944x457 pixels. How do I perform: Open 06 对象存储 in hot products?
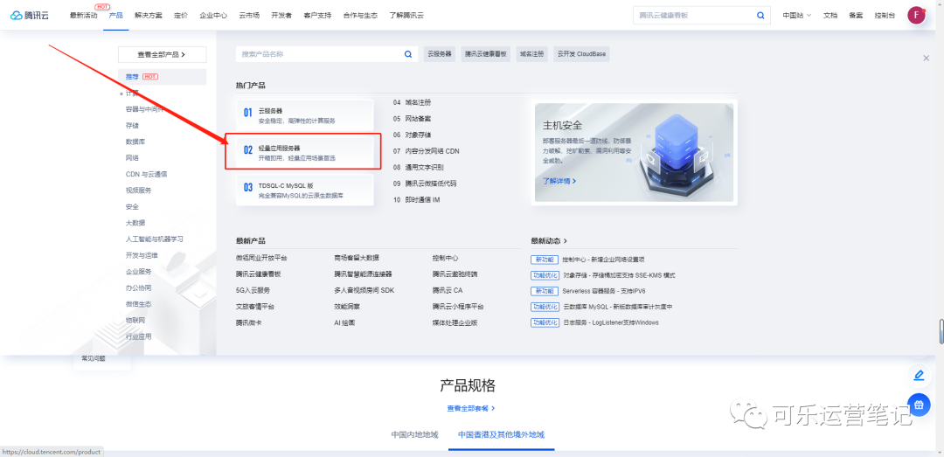[x=413, y=135]
